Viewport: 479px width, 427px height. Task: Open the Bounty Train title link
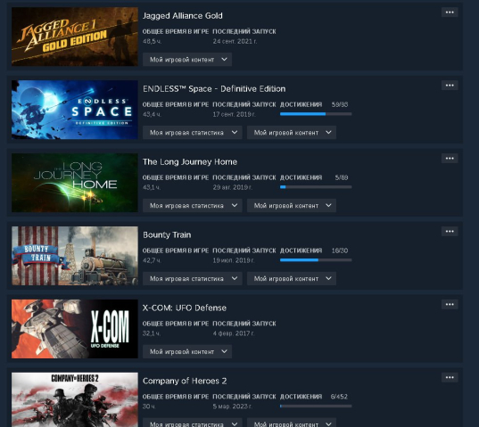coord(167,234)
